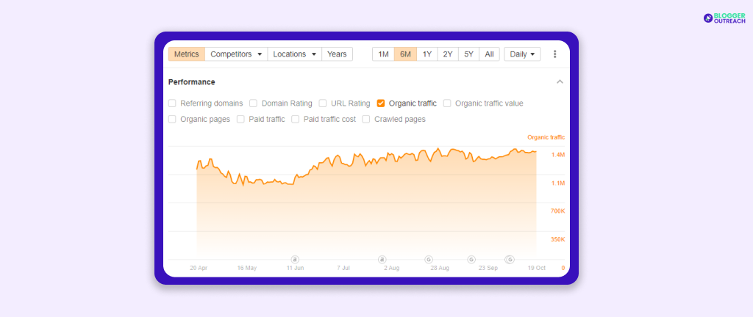Tick the Paid traffic cost checkbox

[296, 119]
